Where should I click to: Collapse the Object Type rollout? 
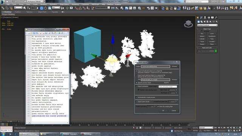207,29
